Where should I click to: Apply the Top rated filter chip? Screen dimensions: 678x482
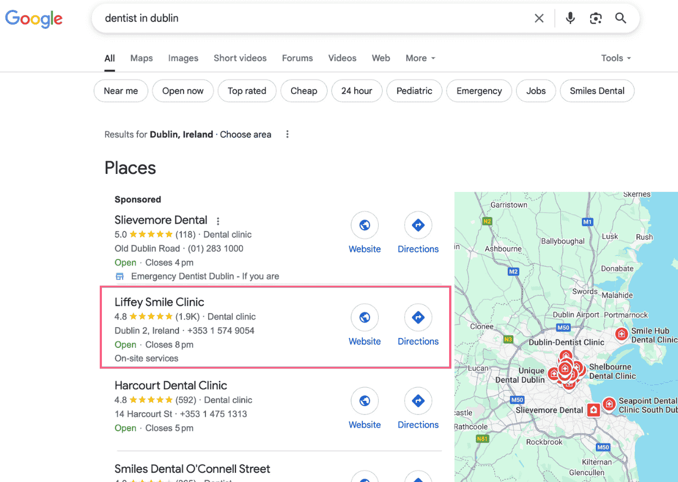[x=247, y=91]
